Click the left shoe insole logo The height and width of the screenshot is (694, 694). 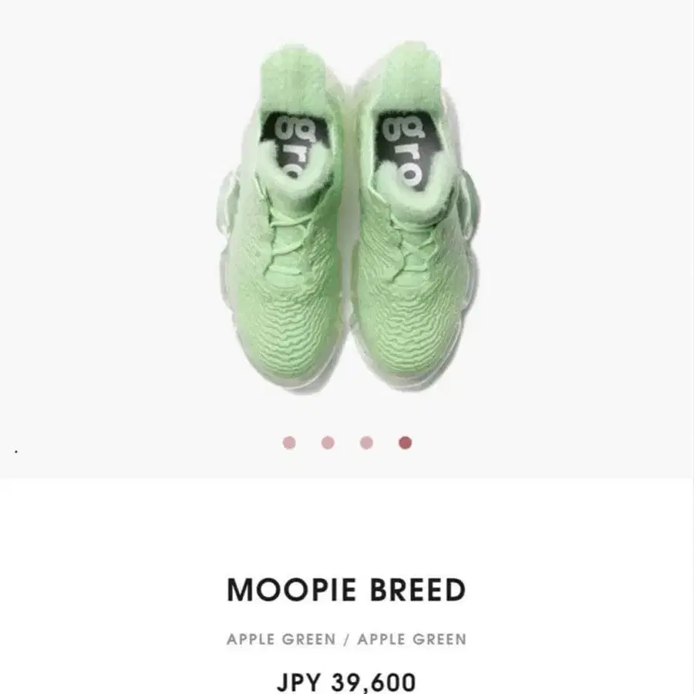tap(295, 144)
